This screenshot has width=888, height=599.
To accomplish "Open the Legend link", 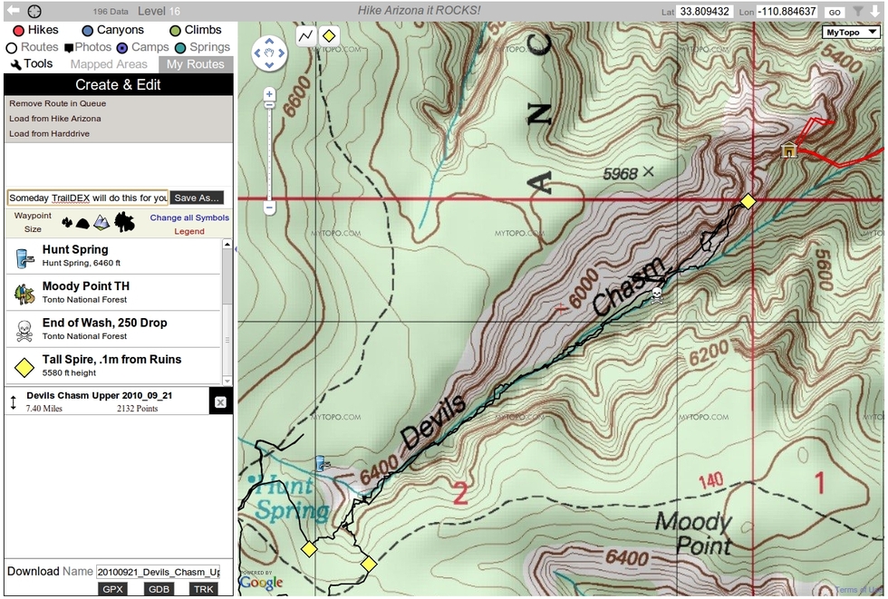I will (189, 232).
